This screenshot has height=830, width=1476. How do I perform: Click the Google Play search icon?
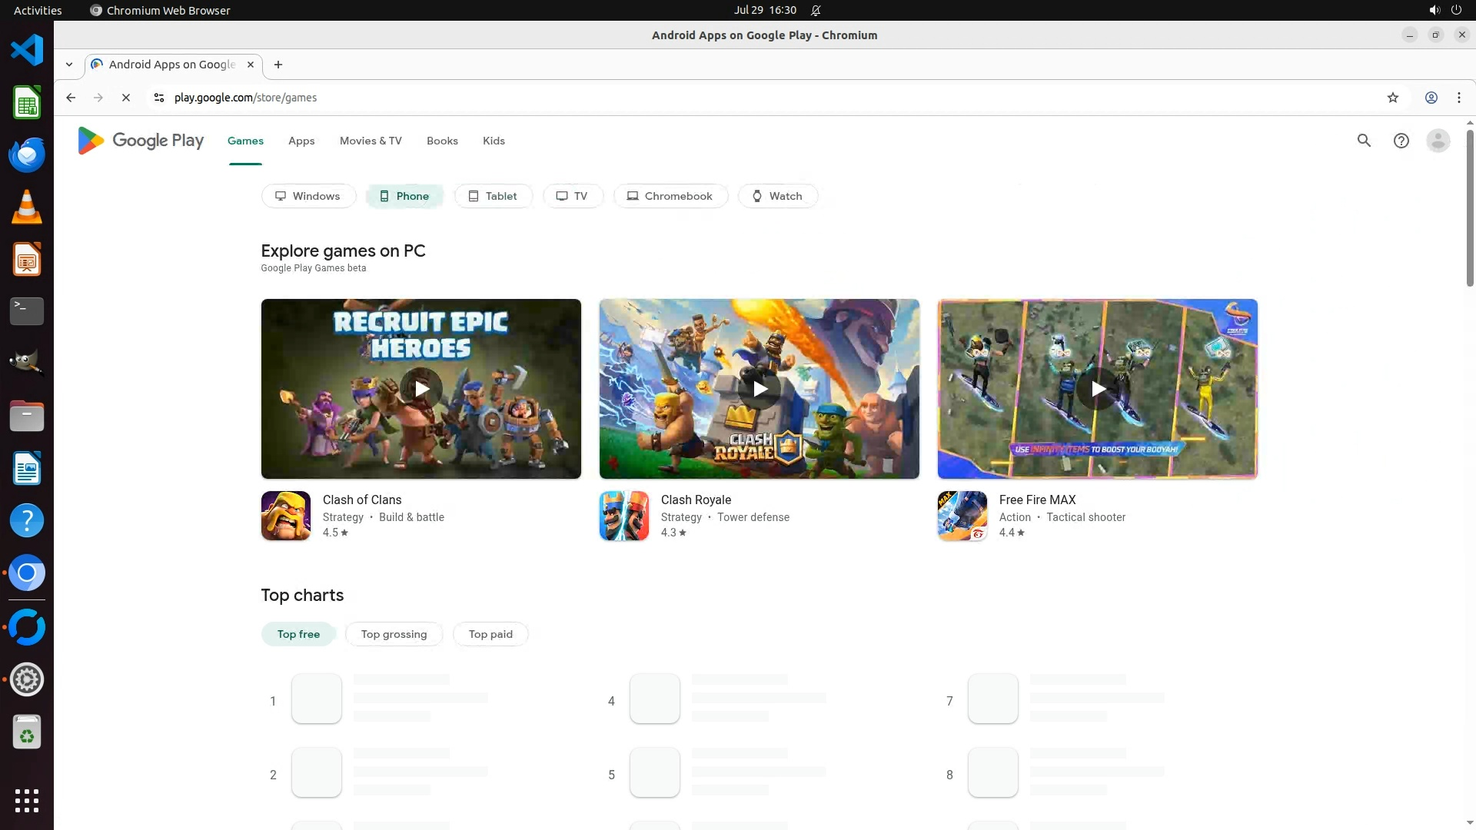(1364, 141)
